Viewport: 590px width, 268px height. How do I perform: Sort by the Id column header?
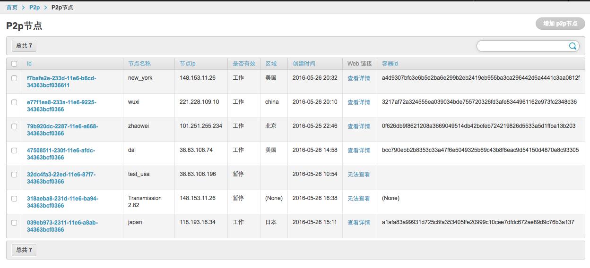click(x=29, y=64)
